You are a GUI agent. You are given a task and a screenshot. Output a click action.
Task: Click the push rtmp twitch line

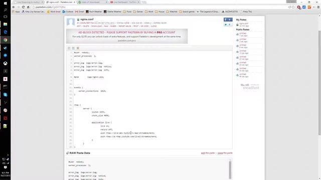[127, 133]
